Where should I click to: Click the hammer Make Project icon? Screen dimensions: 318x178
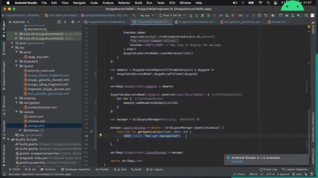click(x=134, y=15)
